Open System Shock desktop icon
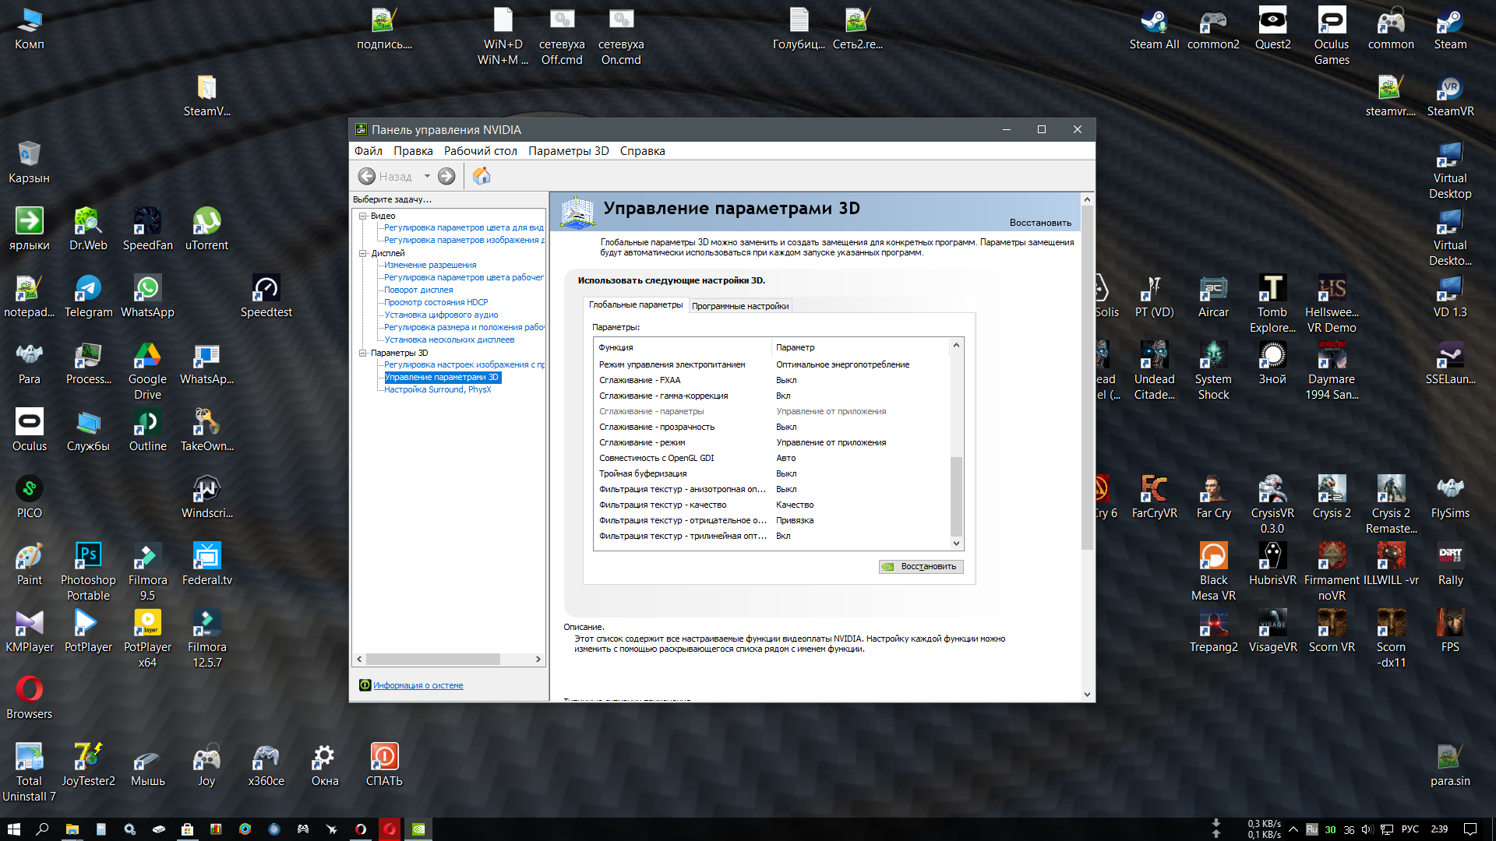 tap(1213, 371)
